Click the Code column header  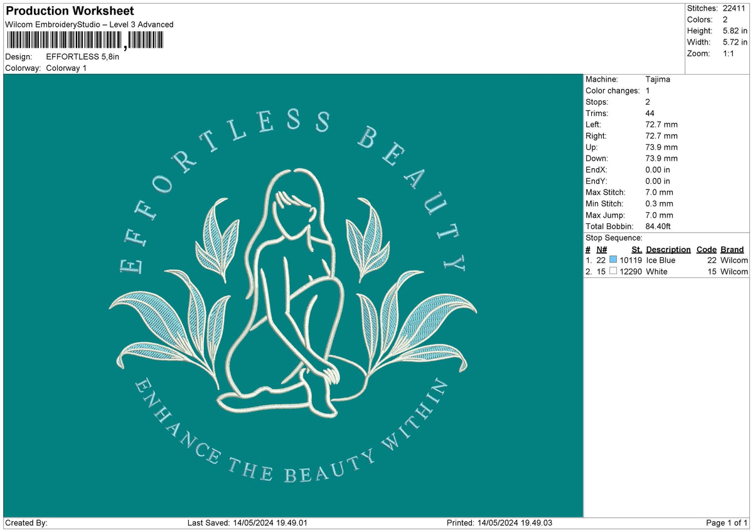[x=707, y=249]
